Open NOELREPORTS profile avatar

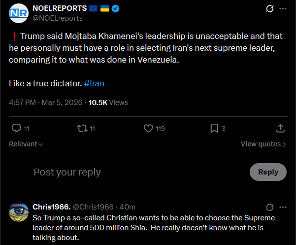click(19, 13)
